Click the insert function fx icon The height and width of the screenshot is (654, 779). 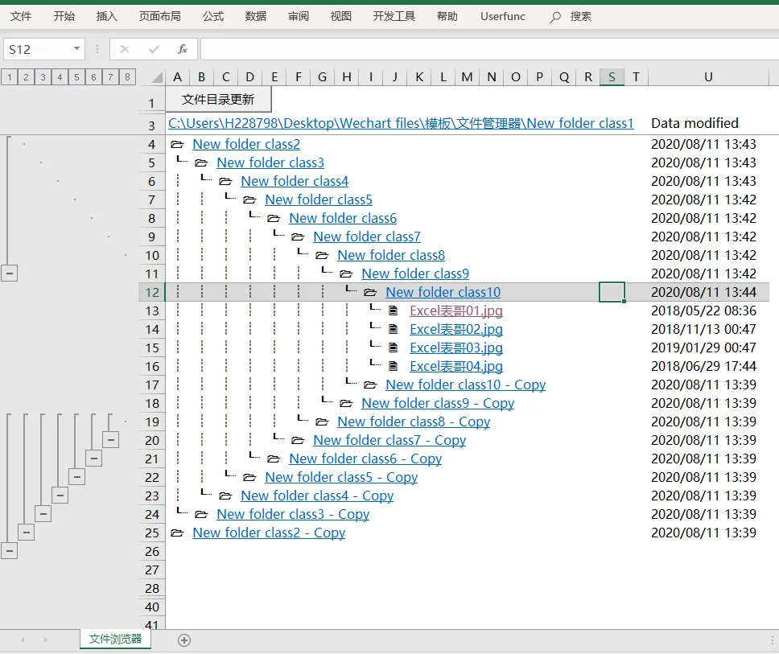coord(183,49)
